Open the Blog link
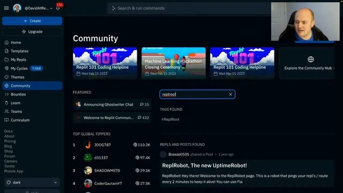 [x=8, y=146]
